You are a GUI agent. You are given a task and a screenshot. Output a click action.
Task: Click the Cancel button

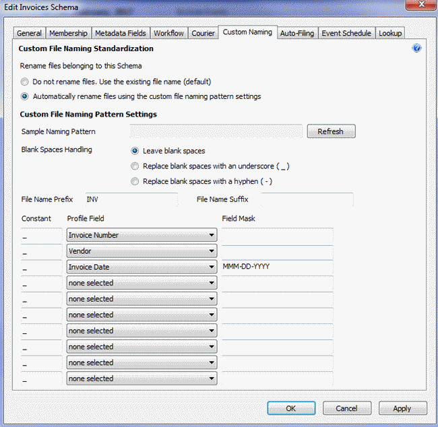click(347, 408)
